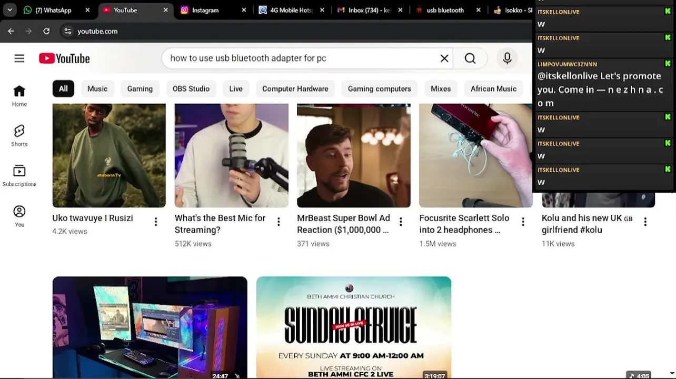Open more options for Uko twavuye I Rusizi
The width and height of the screenshot is (676, 379).
point(156,222)
